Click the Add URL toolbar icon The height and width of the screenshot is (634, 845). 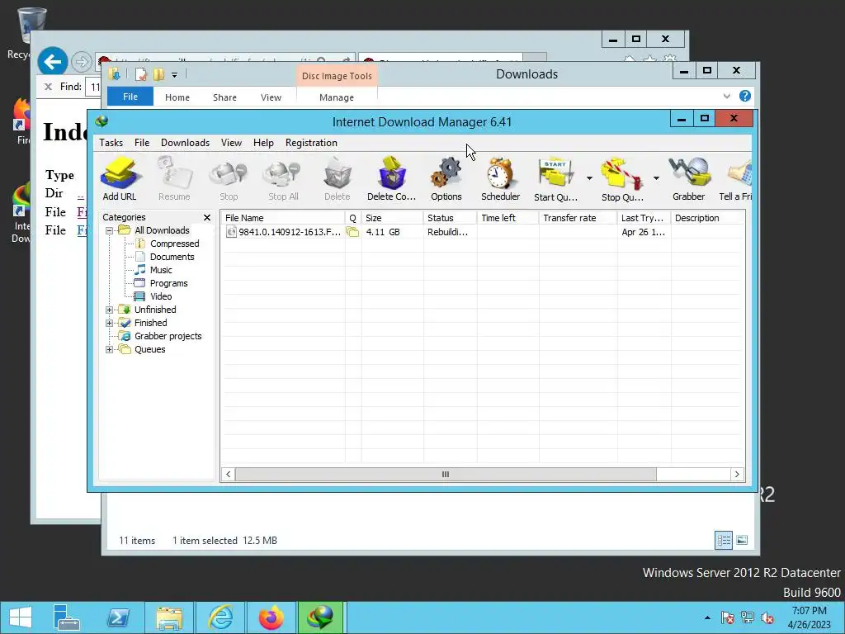[x=120, y=178]
